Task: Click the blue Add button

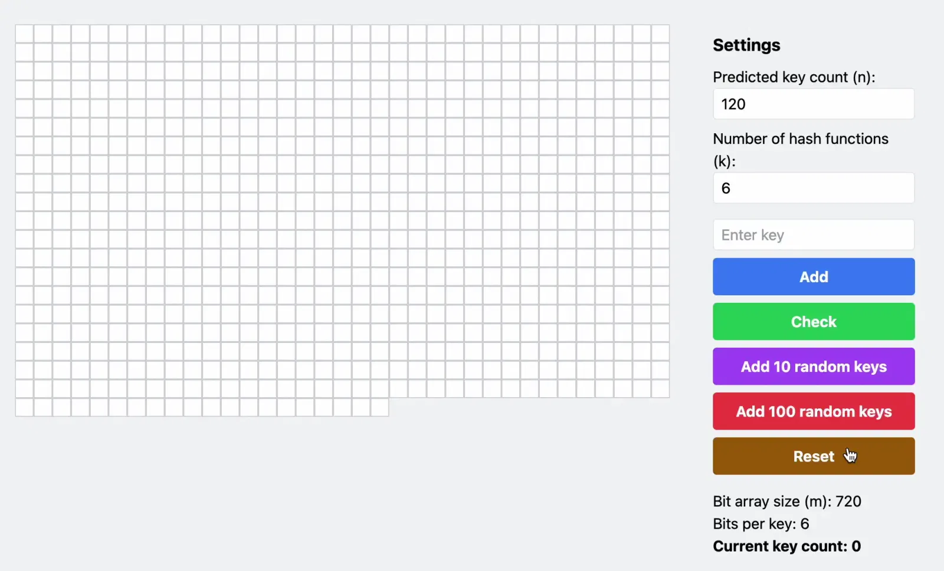Action: 813,276
